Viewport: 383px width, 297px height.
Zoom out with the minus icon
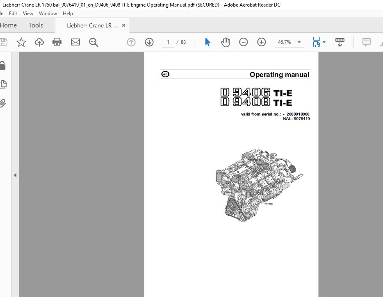[x=243, y=42]
